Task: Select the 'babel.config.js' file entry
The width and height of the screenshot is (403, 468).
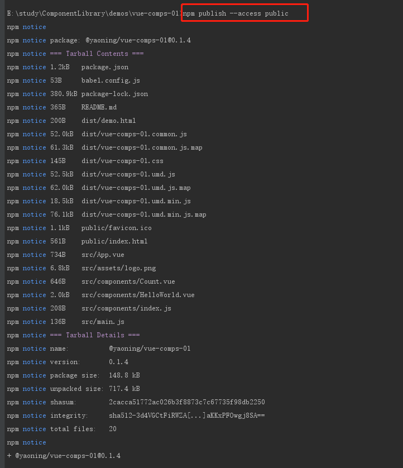Action: coord(111,80)
